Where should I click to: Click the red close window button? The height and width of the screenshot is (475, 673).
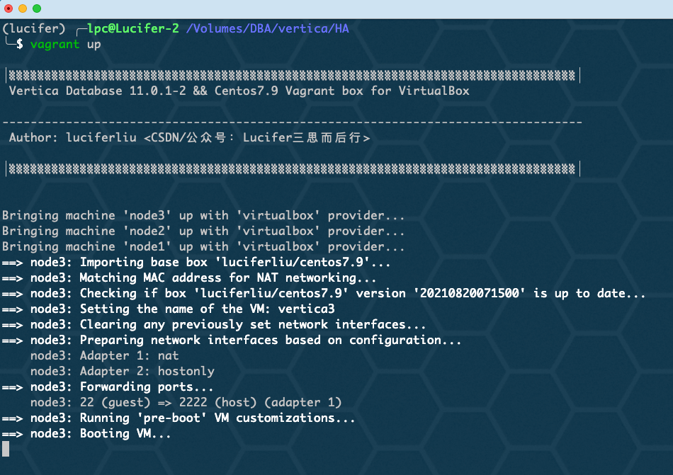point(9,8)
